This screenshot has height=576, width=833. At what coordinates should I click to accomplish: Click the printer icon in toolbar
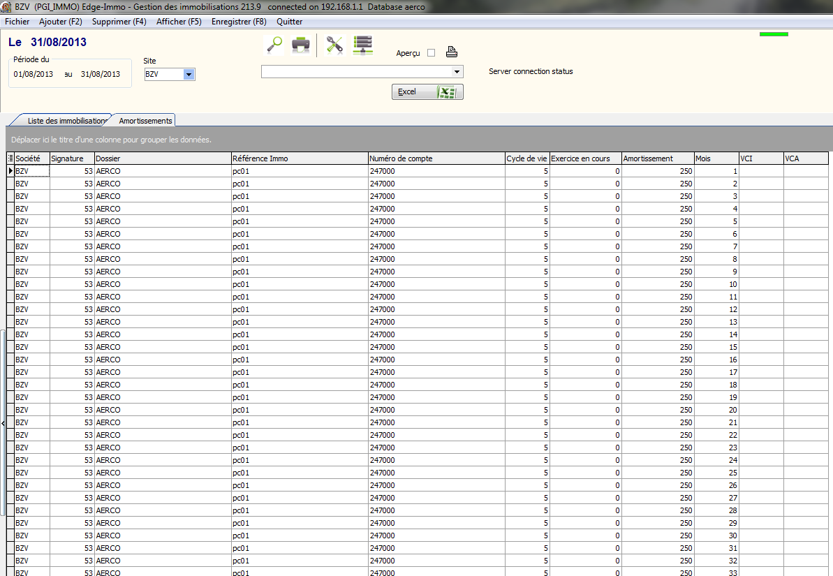(301, 45)
